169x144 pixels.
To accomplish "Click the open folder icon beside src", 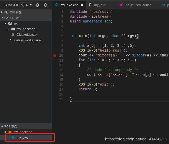I will click(x=10, y=23).
